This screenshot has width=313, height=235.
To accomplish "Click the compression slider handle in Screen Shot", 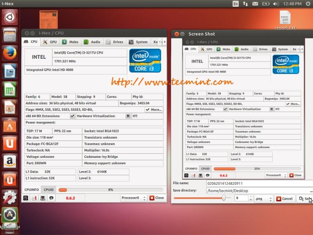I will [223, 198].
